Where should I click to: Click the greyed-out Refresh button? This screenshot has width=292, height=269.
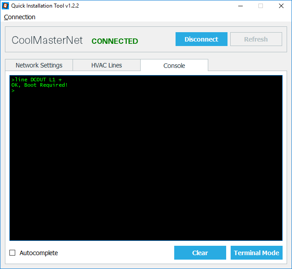pos(256,39)
